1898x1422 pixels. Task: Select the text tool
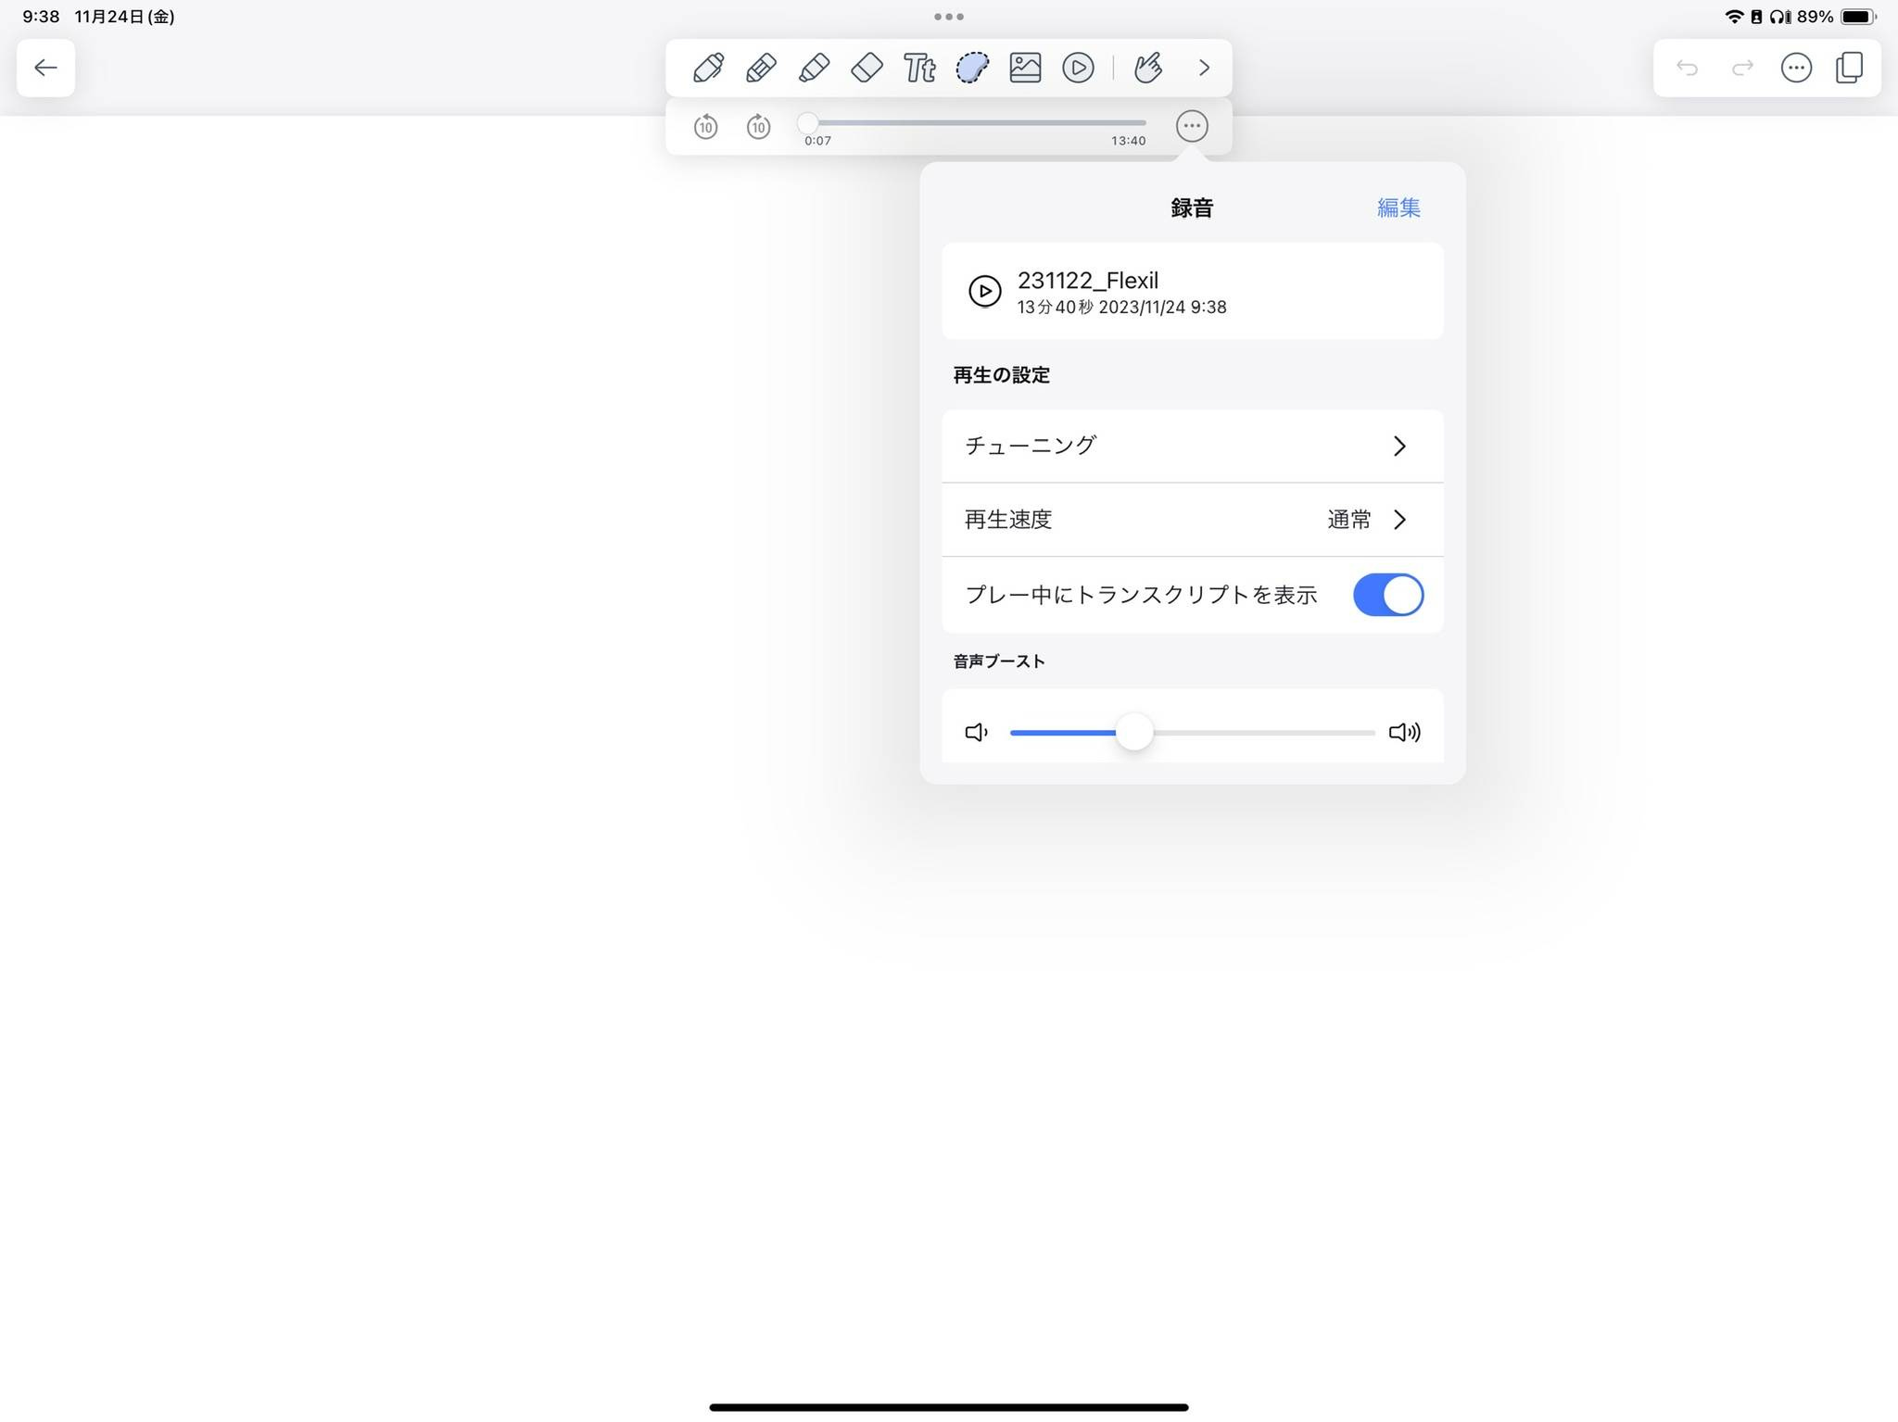click(x=919, y=67)
